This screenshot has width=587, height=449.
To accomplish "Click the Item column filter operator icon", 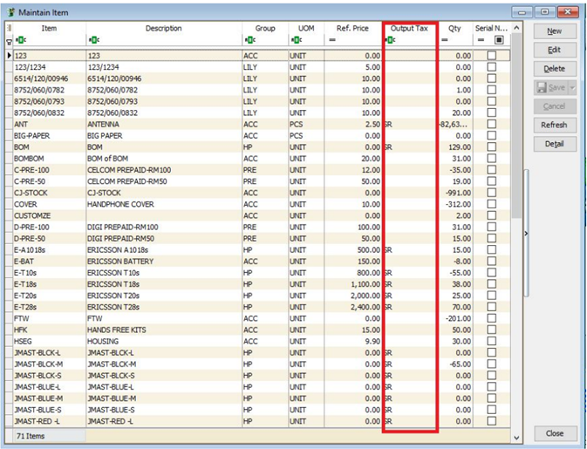I will tap(21, 40).
